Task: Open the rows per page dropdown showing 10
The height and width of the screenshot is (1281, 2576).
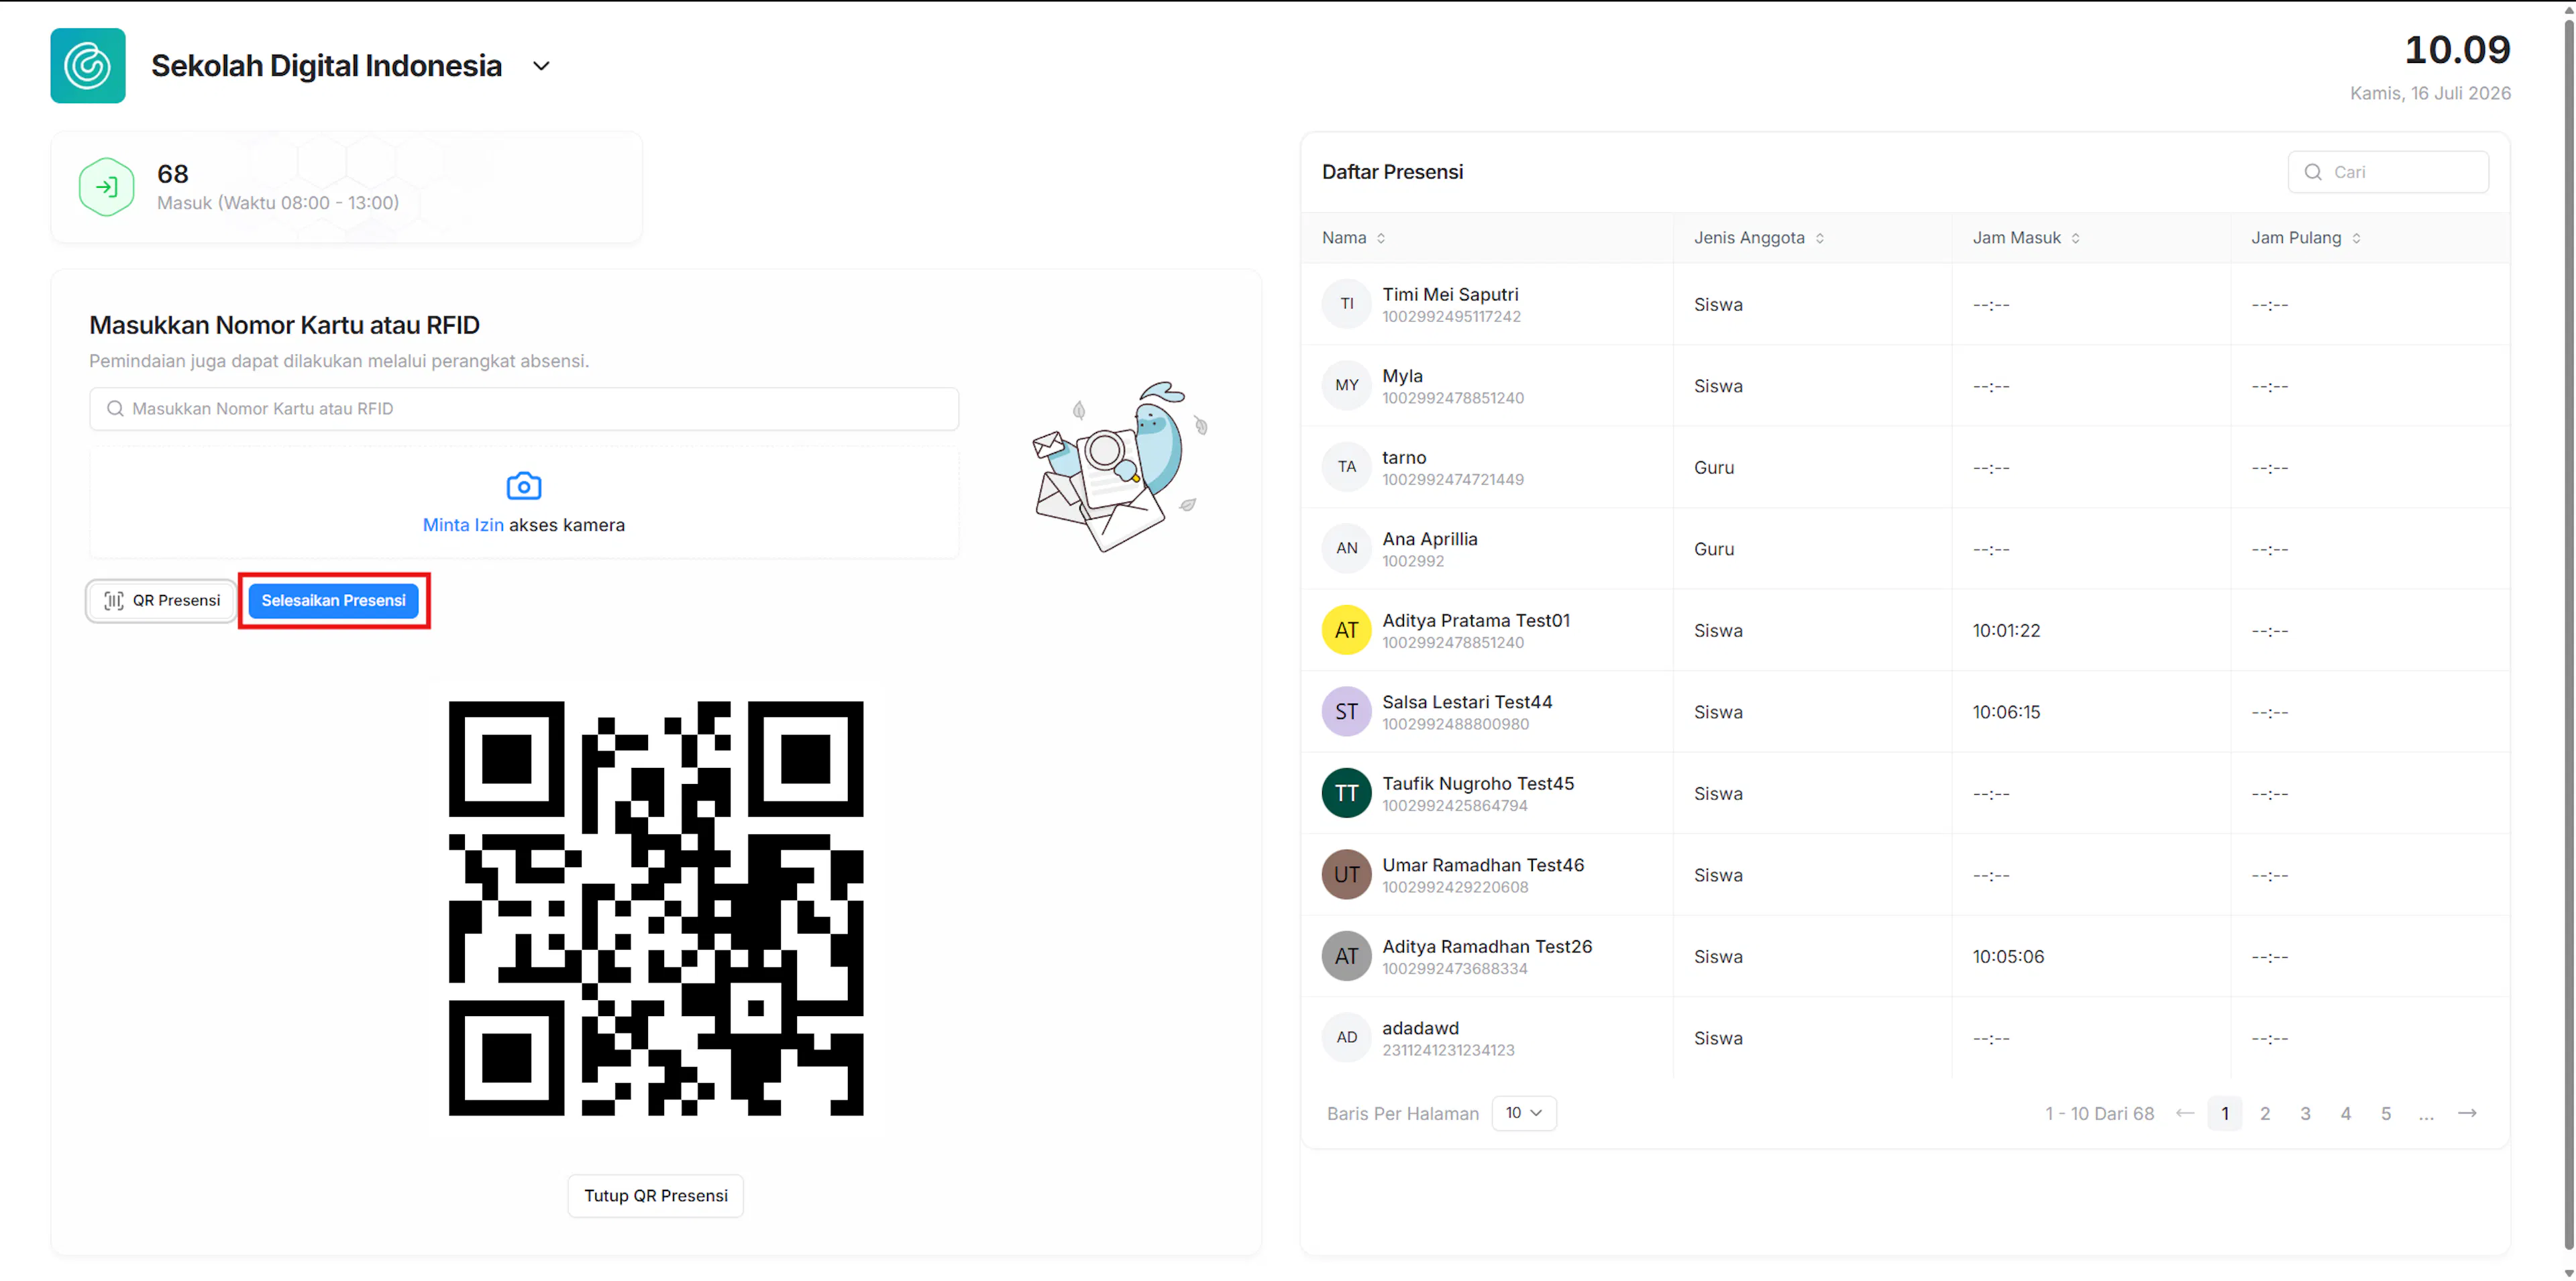Action: (1524, 1114)
